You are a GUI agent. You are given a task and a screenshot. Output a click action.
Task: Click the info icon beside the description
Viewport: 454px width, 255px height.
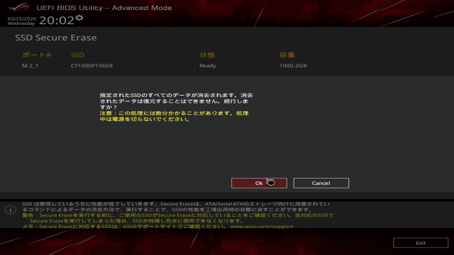tap(11, 210)
